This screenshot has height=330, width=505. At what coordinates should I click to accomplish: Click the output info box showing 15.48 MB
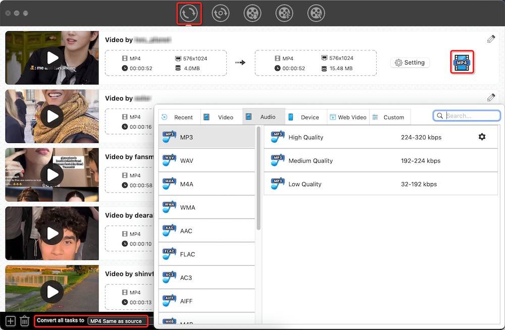pos(316,63)
